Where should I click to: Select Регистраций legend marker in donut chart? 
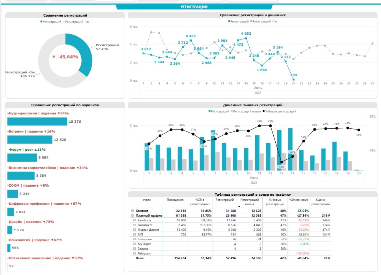tap(41, 22)
